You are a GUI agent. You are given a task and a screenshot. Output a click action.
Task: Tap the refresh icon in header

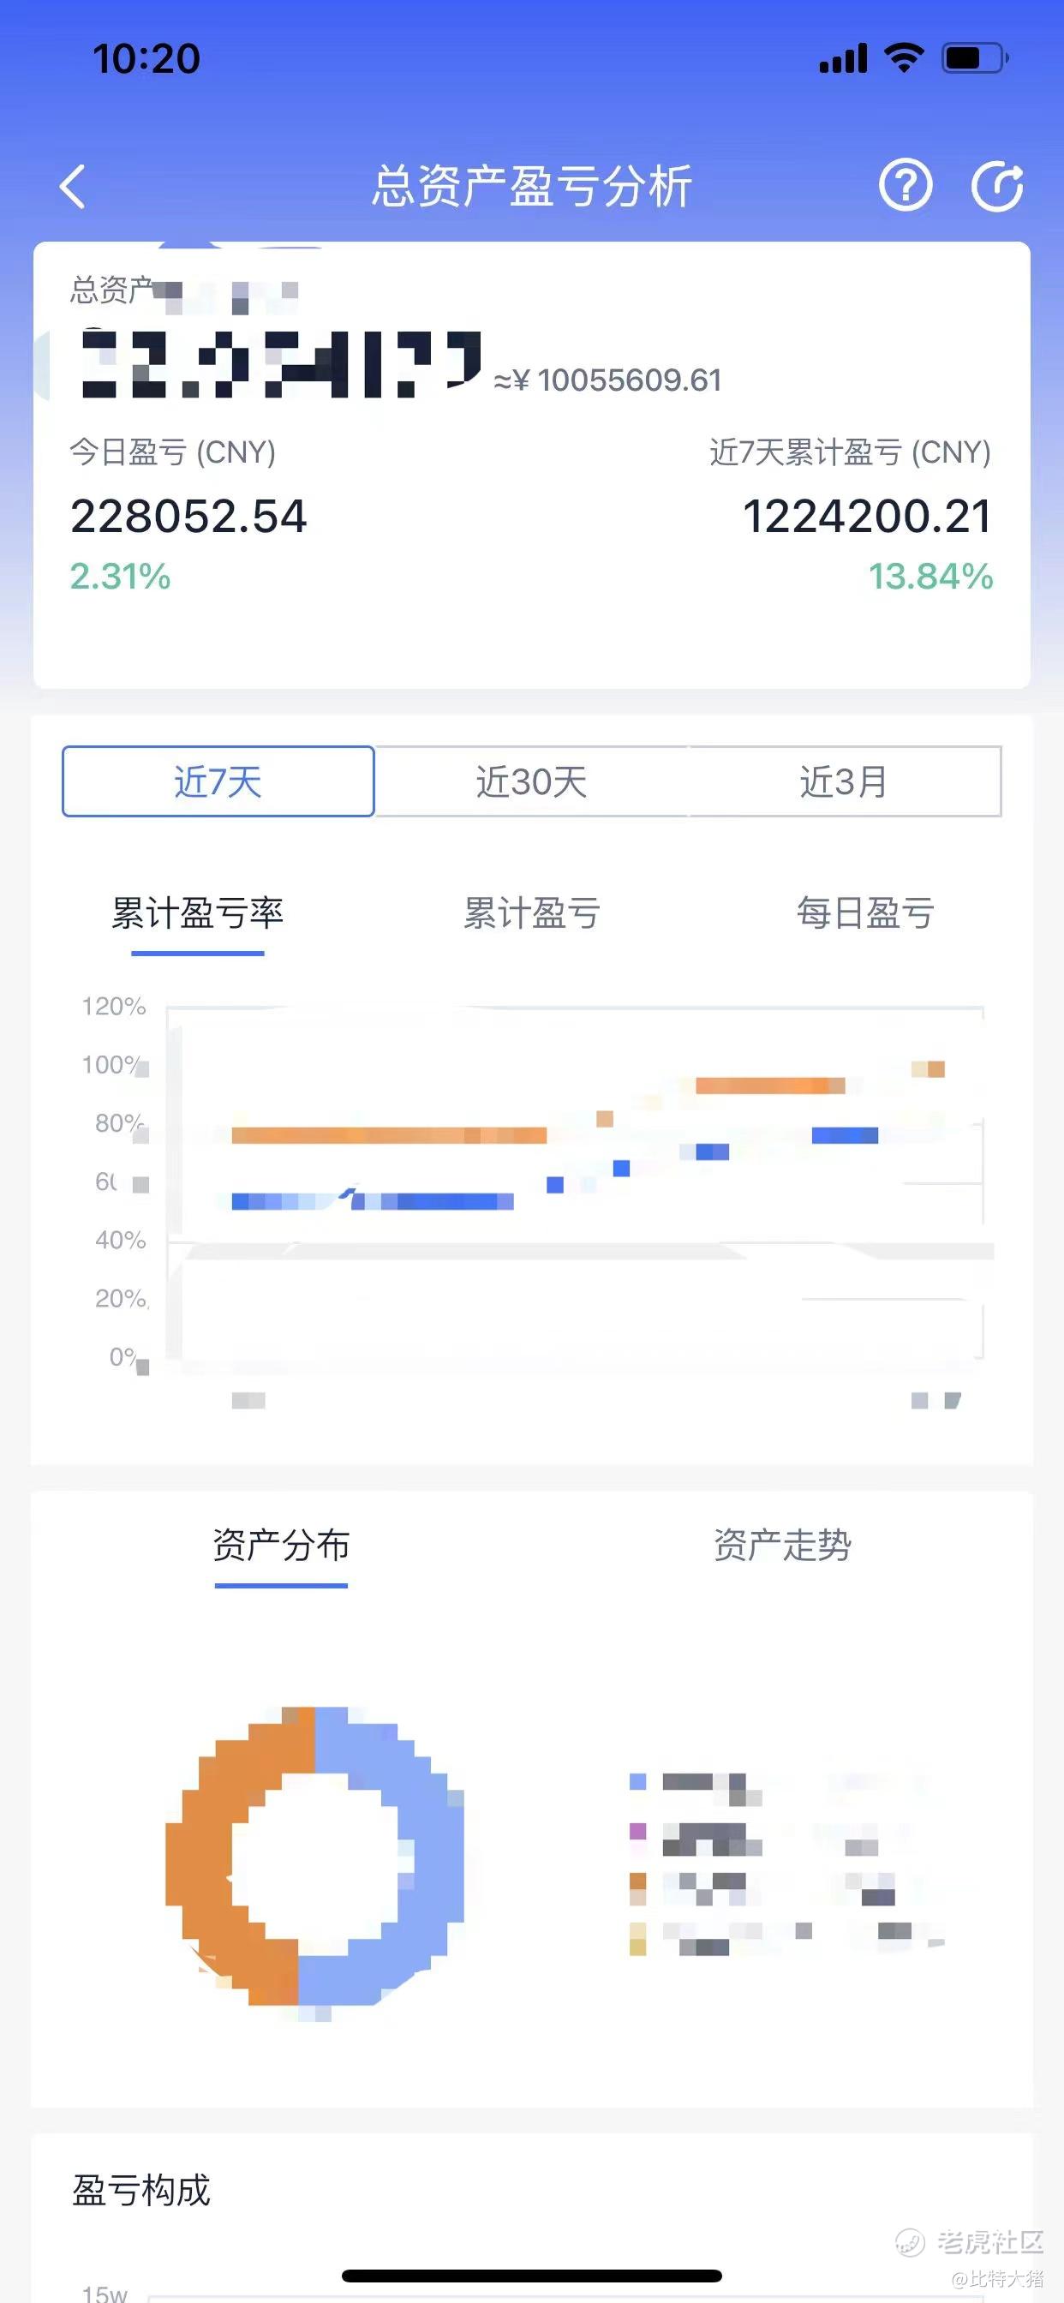pyautogui.click(x=997, y=187)
